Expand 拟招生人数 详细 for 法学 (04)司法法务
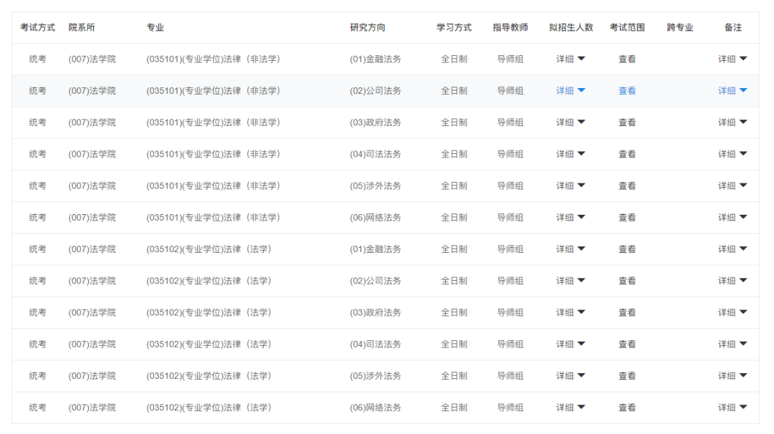 (570, 344)
